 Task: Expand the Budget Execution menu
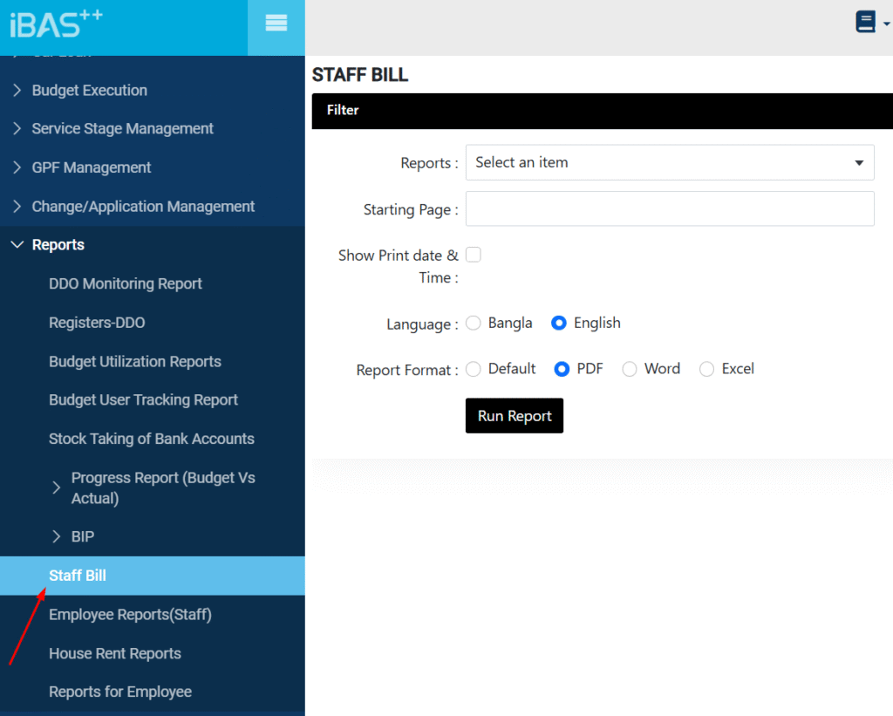click(x=89, y=90)
